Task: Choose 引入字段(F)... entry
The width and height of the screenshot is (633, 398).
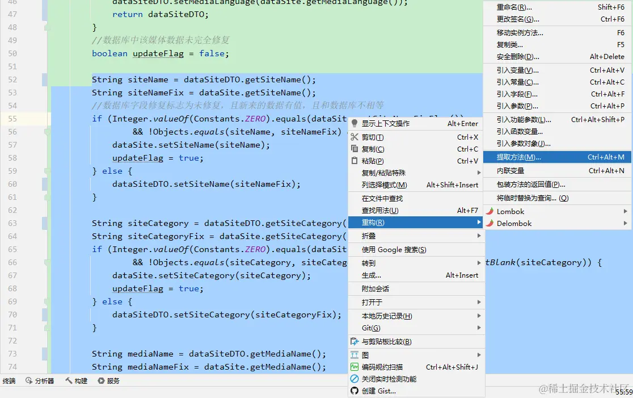Action: point(558,94)
